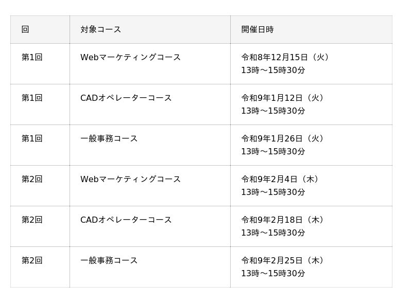Screen dimensions: 412x303
Task: Click the date 令和9年2月25日（木）
Action: coord(282,260)
